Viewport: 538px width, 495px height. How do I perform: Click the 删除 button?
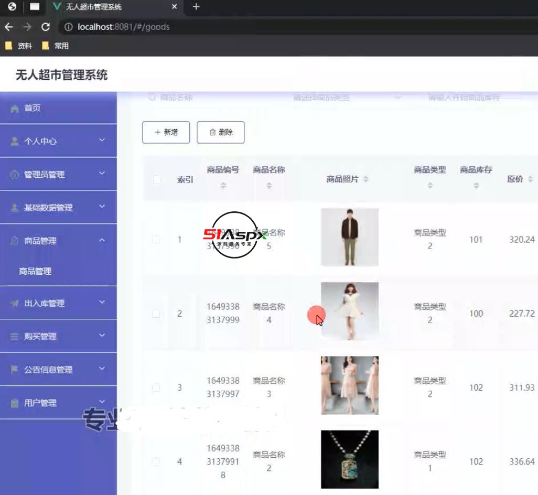point(220,132)
